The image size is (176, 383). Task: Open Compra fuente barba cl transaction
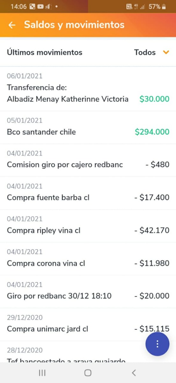click(88, 193)
